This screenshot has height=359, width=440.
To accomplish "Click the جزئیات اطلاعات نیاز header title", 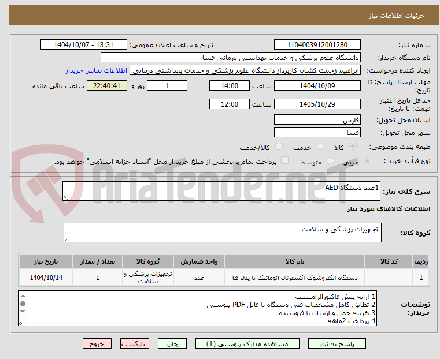I will point(397,16).
